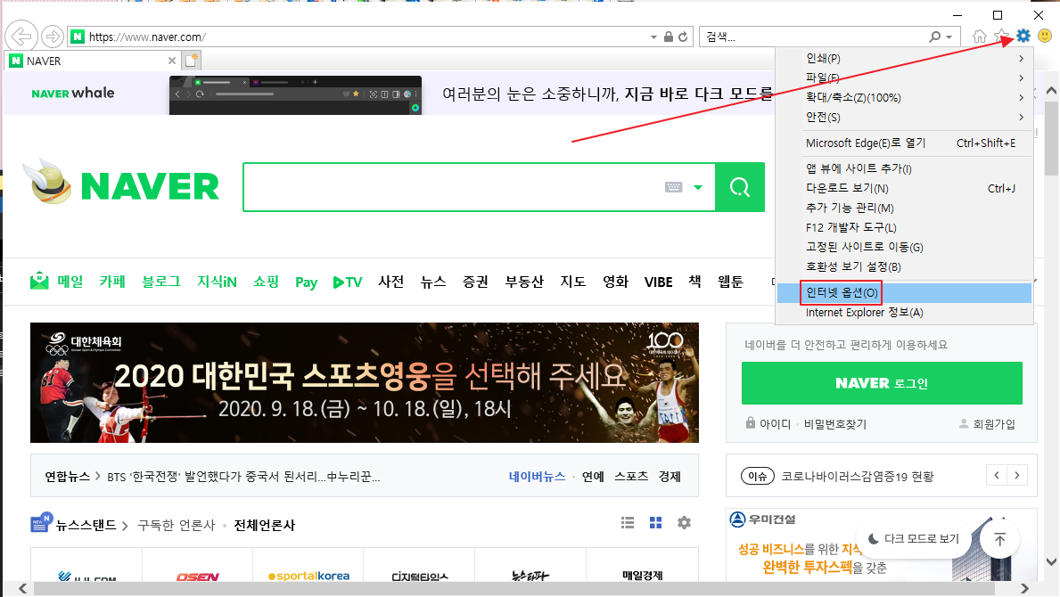The image size is (1060, 597).
Task: Click the vertical scrollbar down arrow
Action: (1051, 562)
